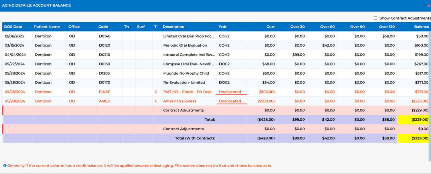
Task: Click the $58.00 Over 120 amount for D0140
Action: [389, 36]
